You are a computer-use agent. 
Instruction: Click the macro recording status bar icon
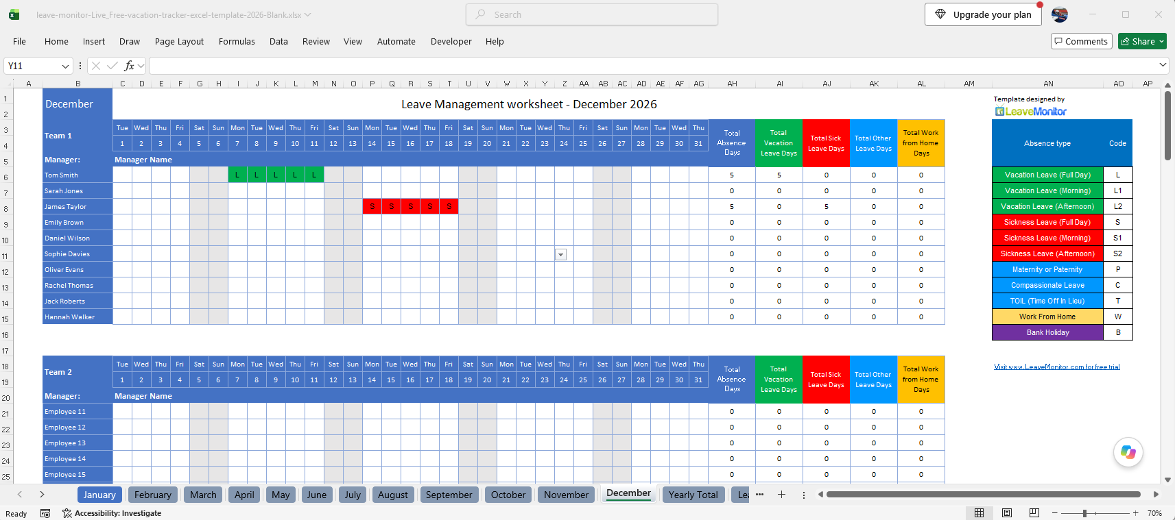pos(45,513)
